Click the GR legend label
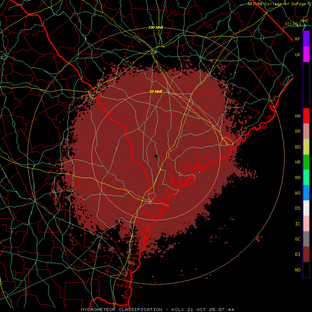 297,131
